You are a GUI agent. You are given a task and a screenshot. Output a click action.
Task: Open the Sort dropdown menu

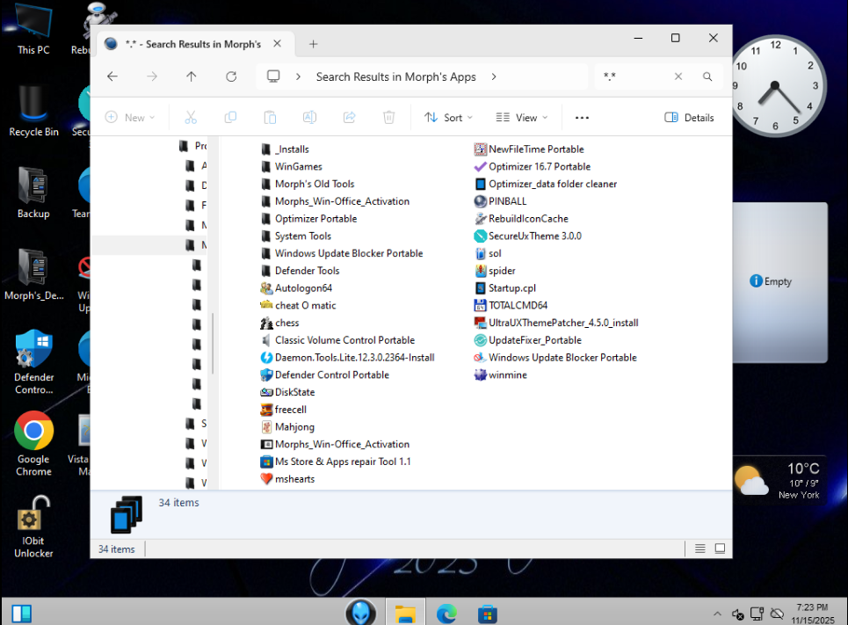pos(448,118)
